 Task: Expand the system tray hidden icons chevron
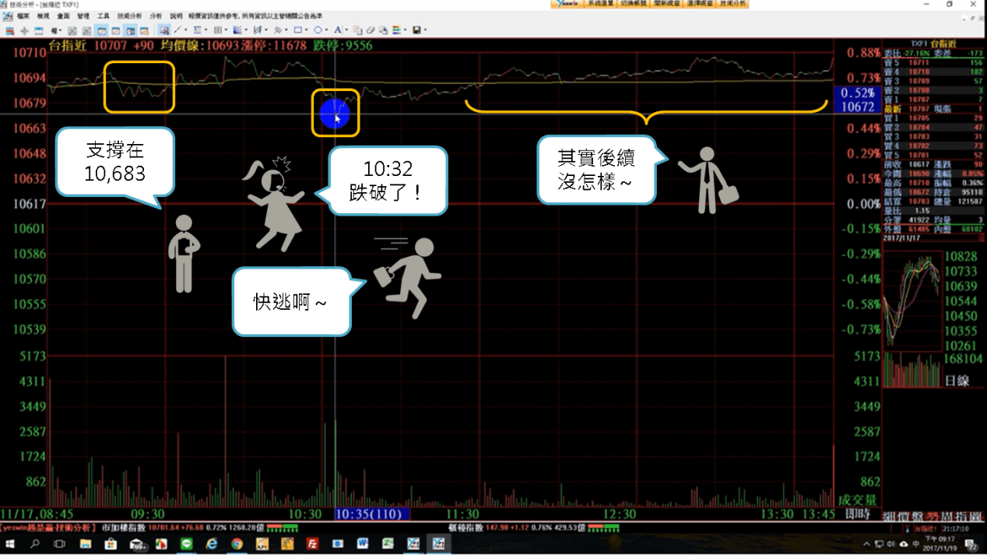point(868,544)
